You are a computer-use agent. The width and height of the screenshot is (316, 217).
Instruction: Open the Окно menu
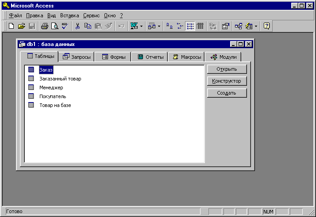110,15
